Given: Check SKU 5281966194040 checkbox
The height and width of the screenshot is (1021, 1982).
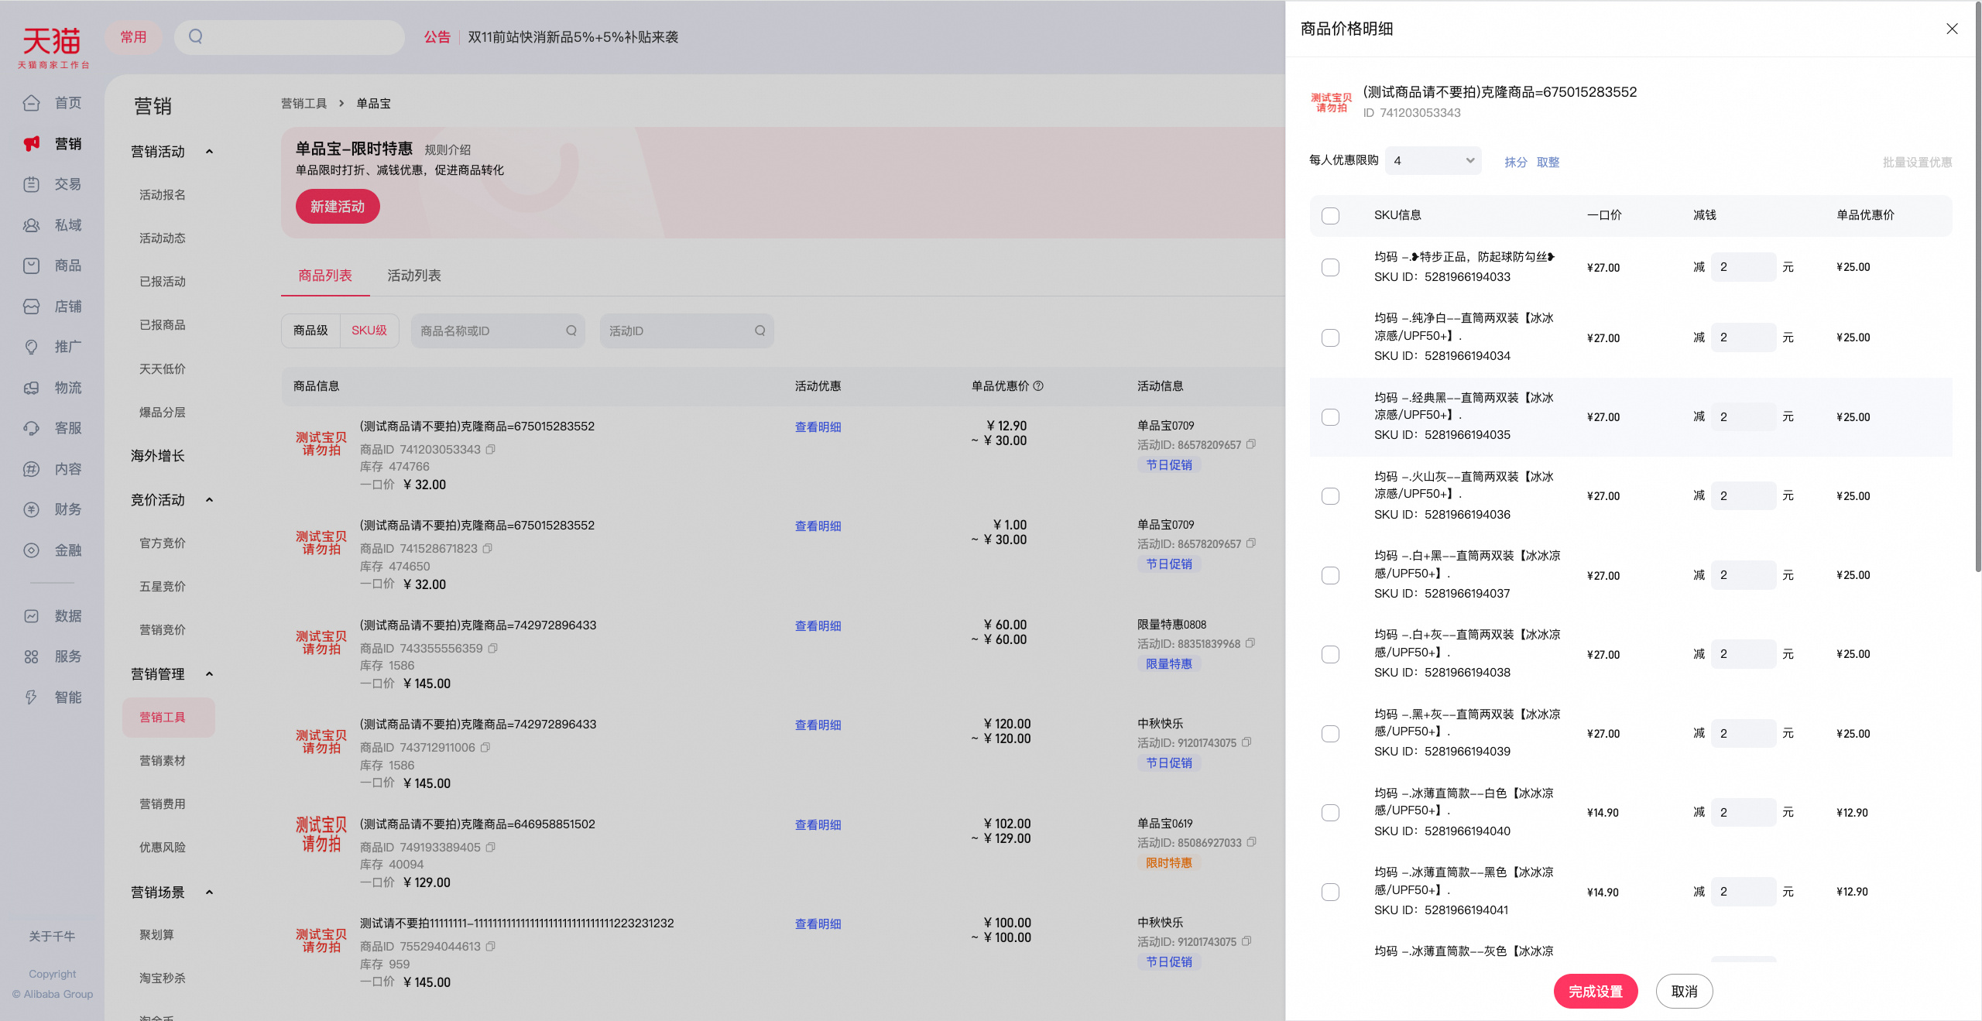Looking at the screenshot, I should [1330, 812].
